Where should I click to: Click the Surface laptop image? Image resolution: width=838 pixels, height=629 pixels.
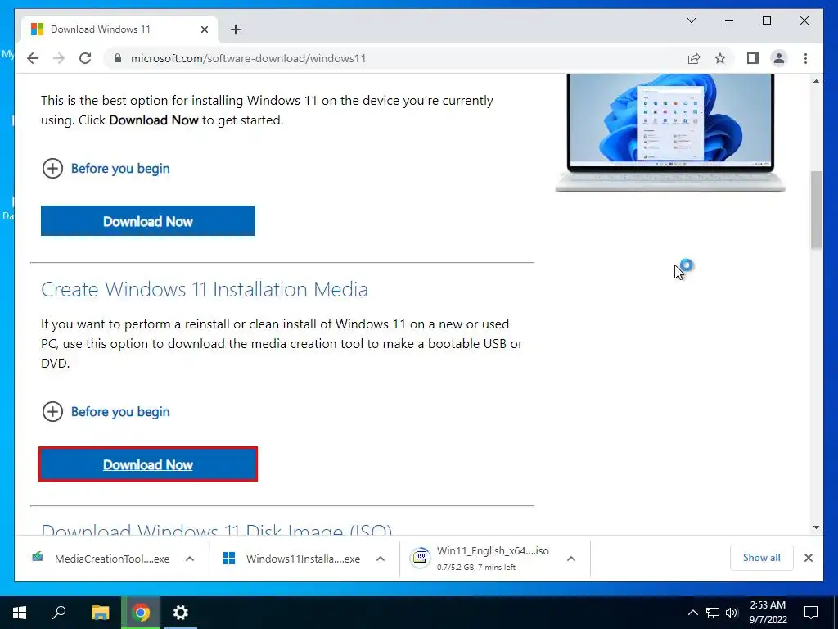coord(670,133)
